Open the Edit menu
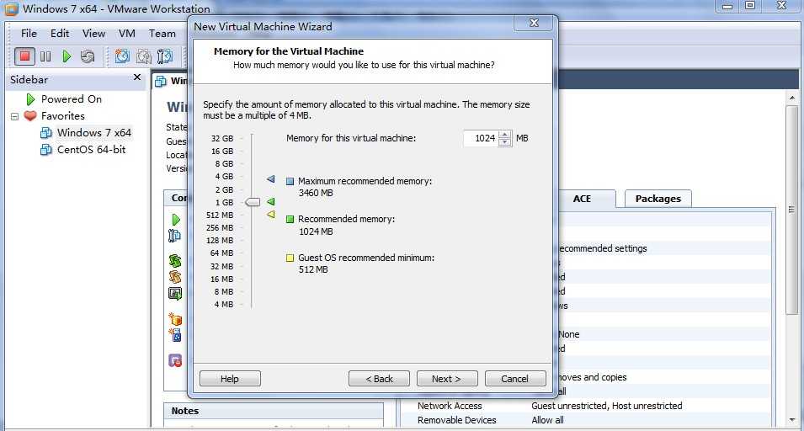 pos(60,34)
